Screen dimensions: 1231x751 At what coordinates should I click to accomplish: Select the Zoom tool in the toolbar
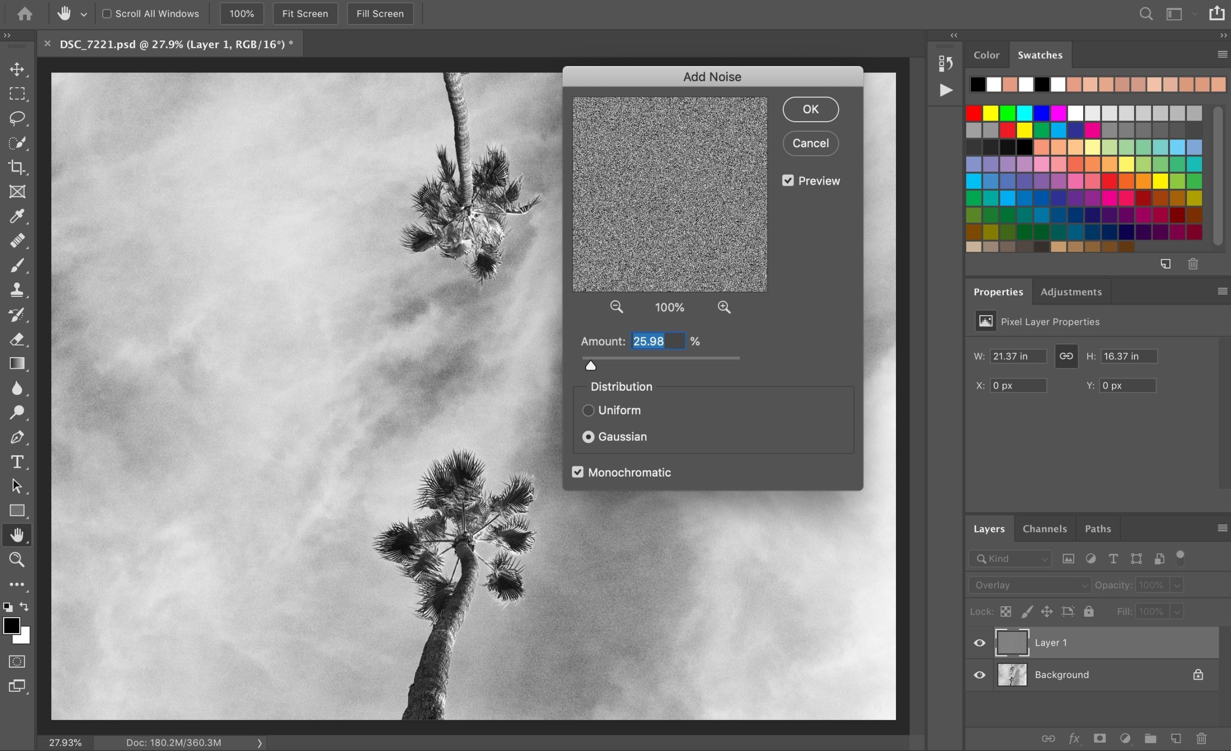17,560
